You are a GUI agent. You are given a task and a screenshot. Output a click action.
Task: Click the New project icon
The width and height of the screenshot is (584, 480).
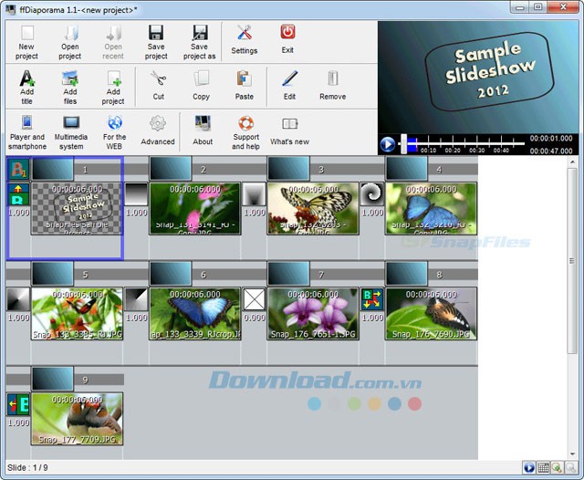coord(26,40)
